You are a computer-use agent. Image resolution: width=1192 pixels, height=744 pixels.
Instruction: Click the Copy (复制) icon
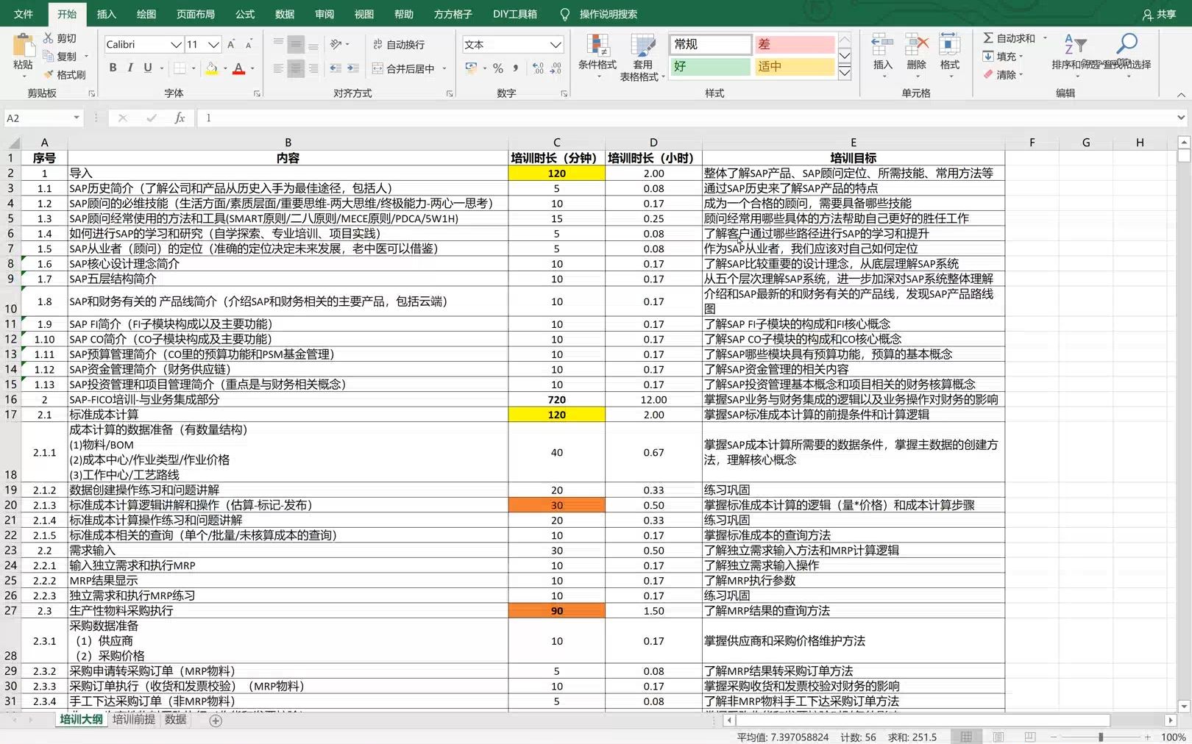(49, 56)
